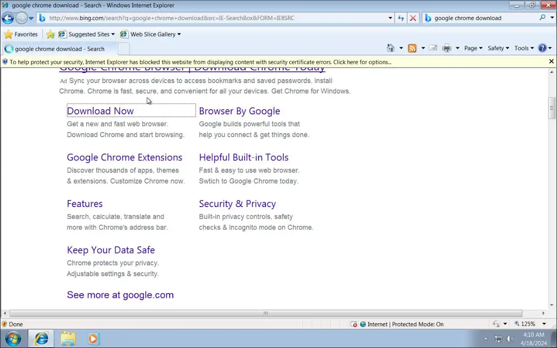Click the Bing icon in address bar
The width and height of the screenshot is (557, 348).
tap(42, 18)
